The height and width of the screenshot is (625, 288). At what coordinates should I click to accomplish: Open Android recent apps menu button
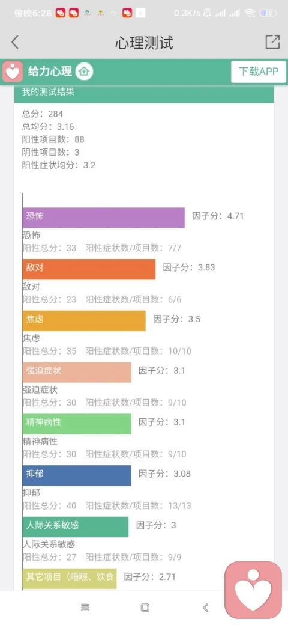85,608
